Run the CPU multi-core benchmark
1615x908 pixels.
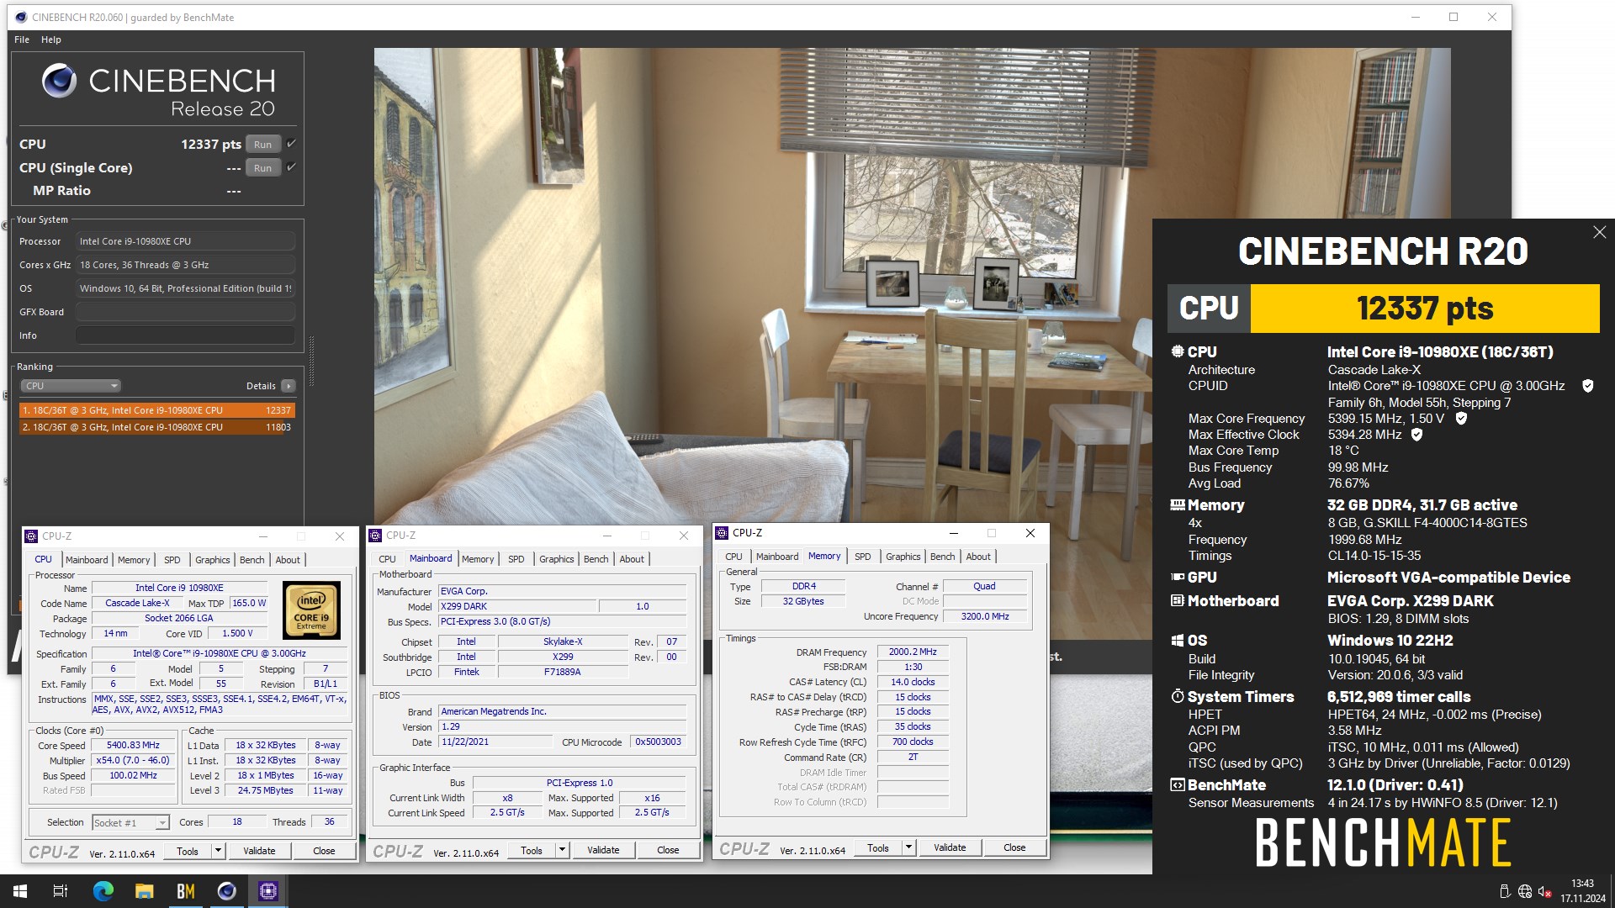(263, 145)
